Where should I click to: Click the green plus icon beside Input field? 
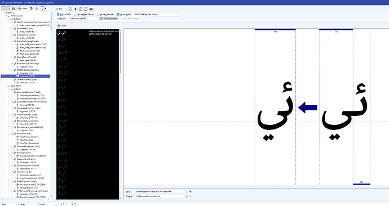[191, 191]
